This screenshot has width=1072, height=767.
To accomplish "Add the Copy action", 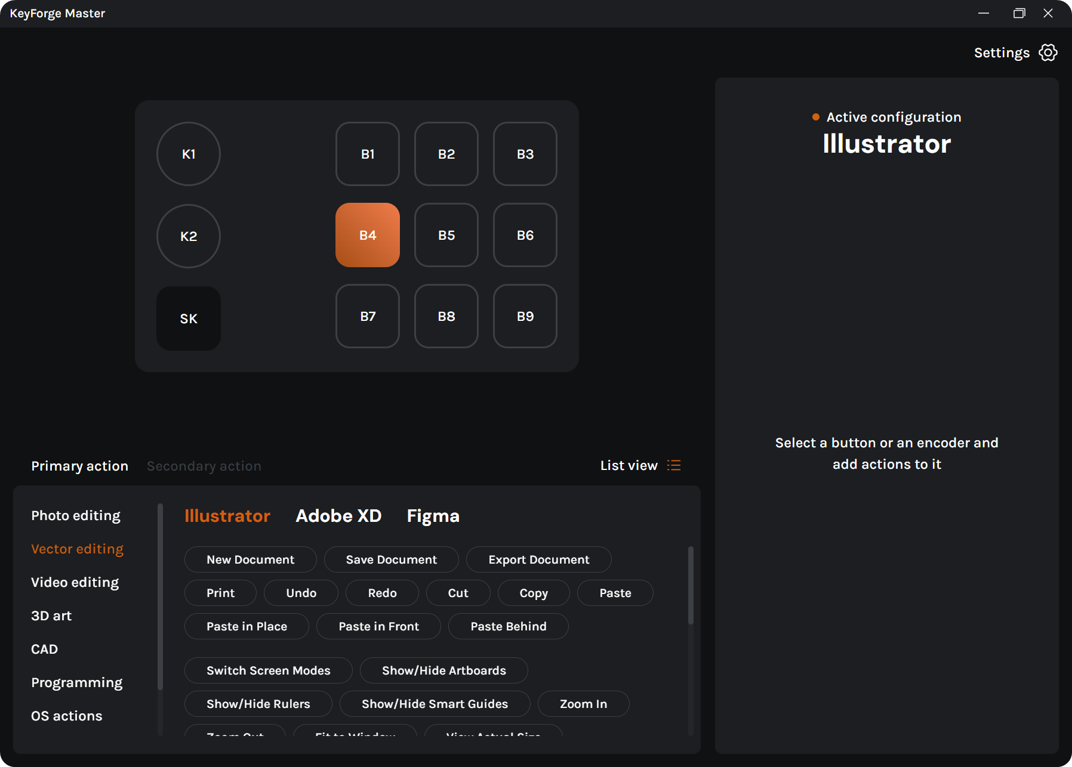I will [534, 593].
